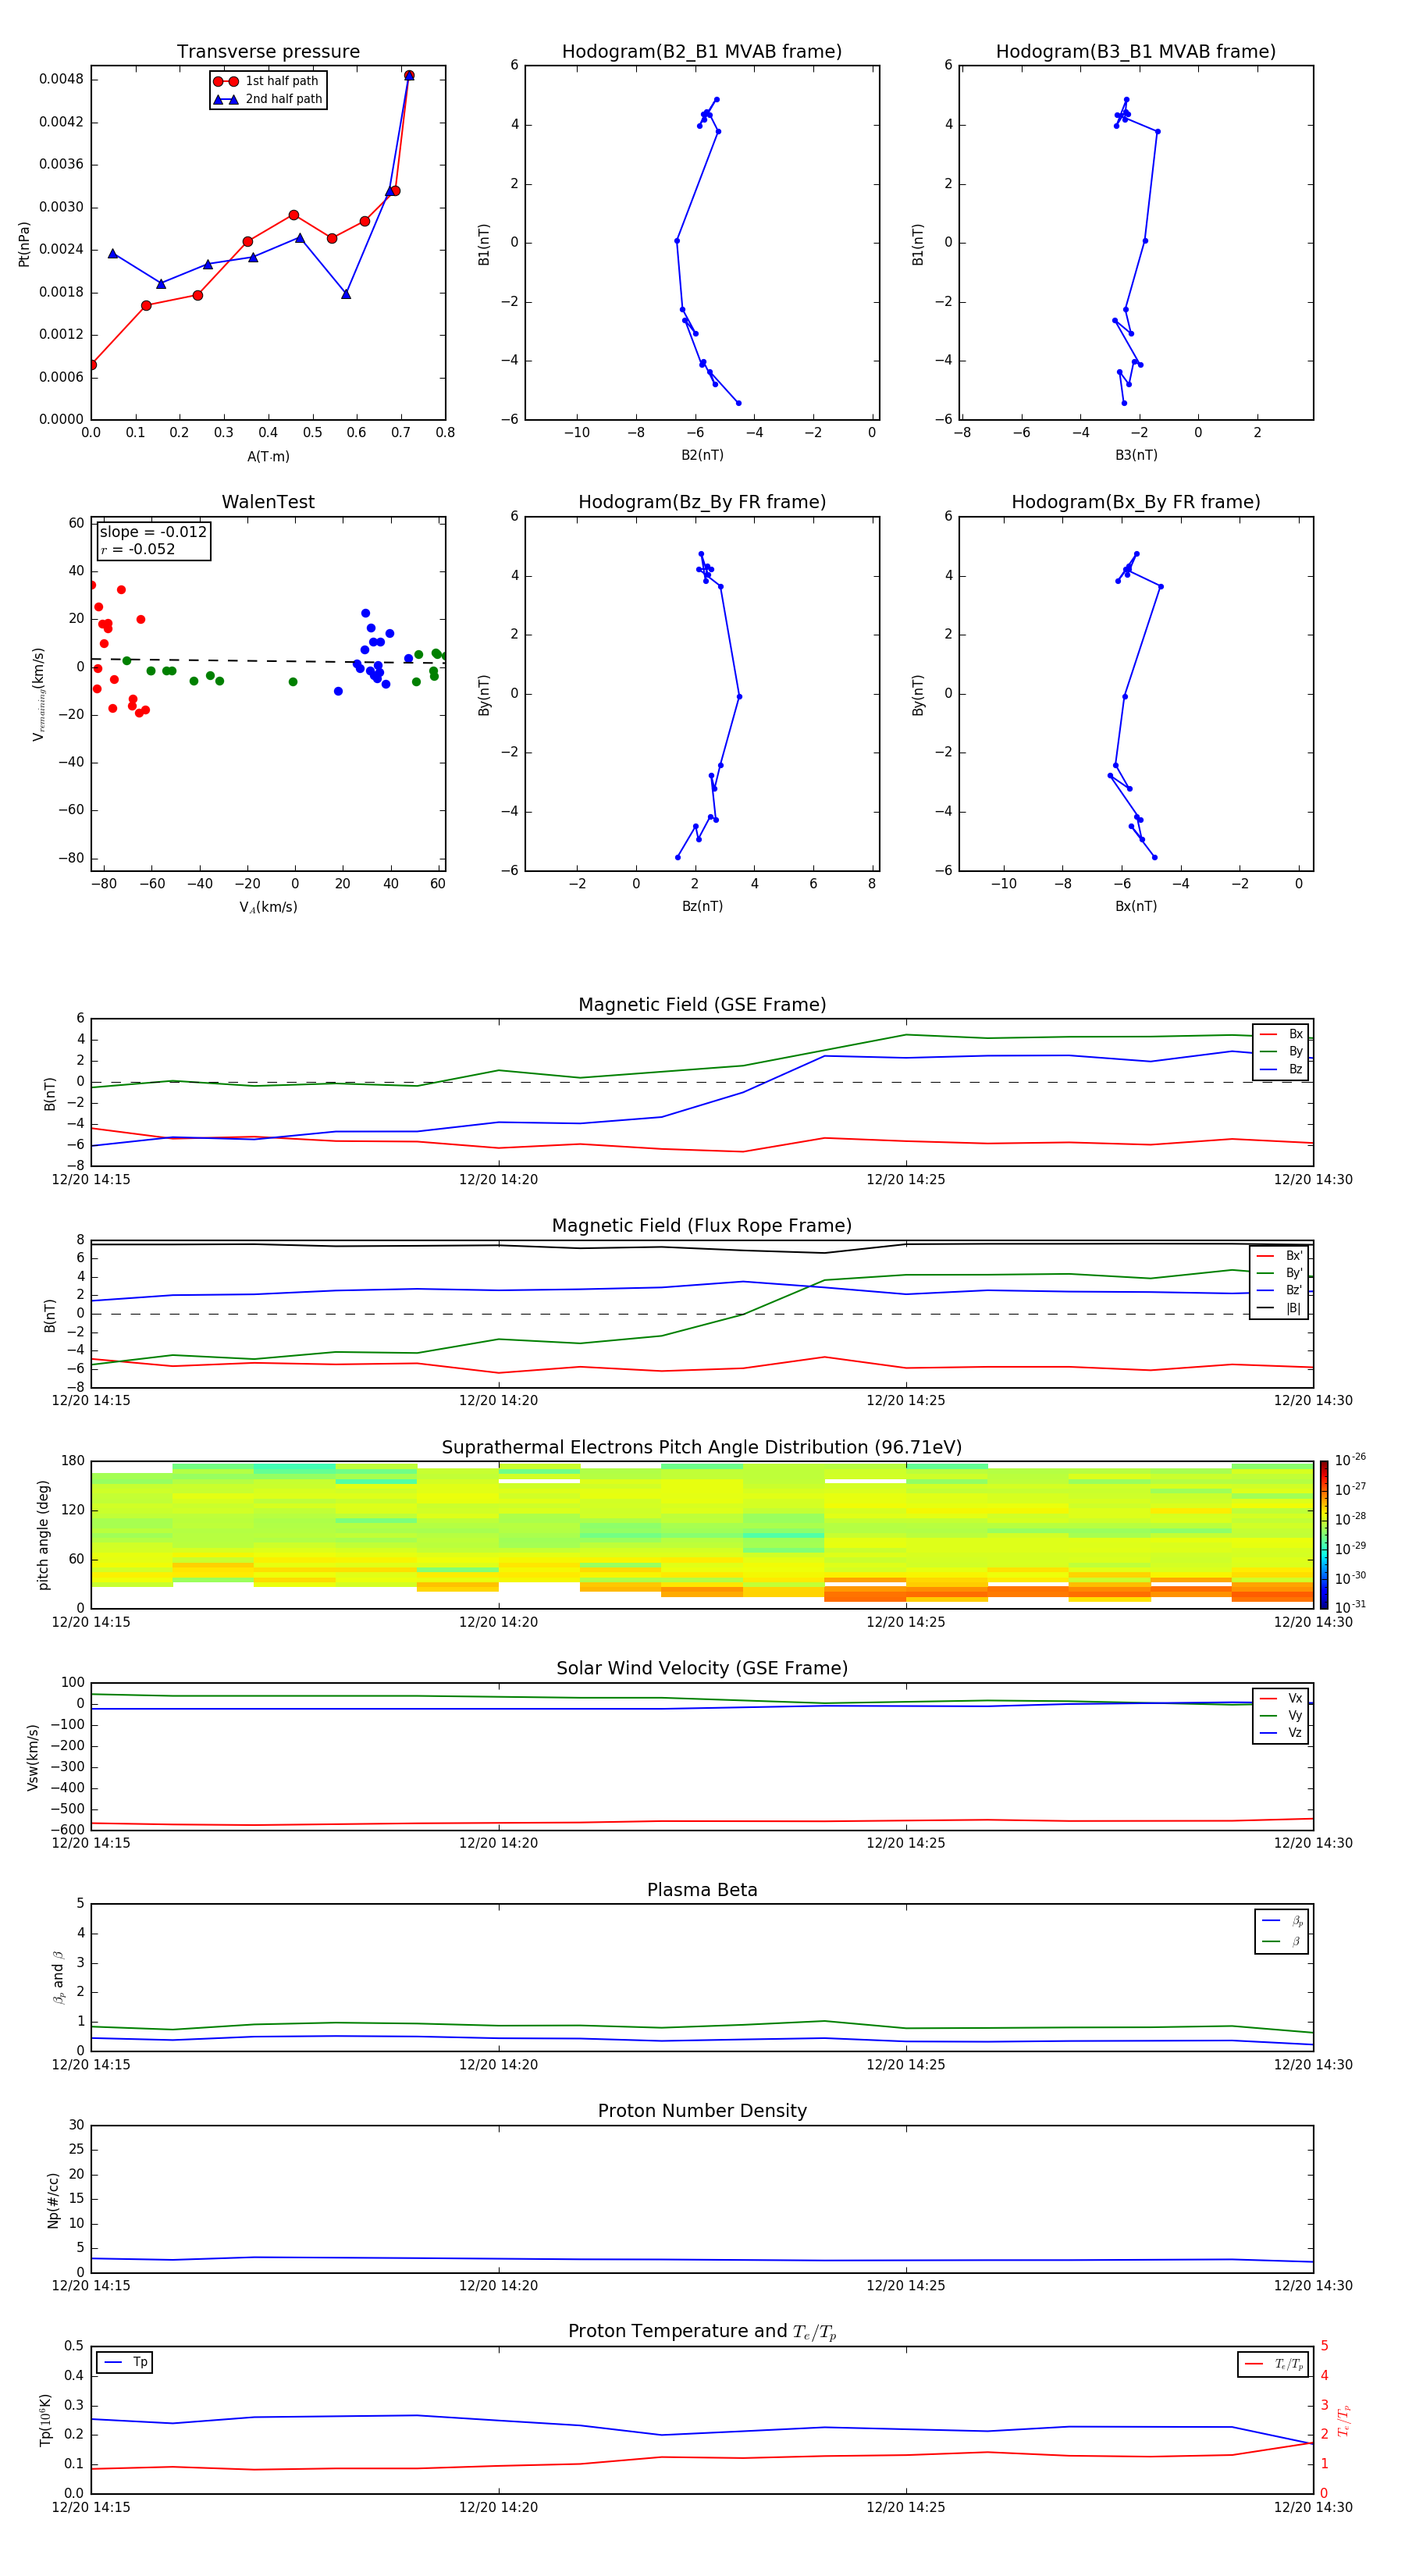Select Bx' legend entry in Flux Rope plot
This screenshot has height=2576, width=1405.
1279,1256
